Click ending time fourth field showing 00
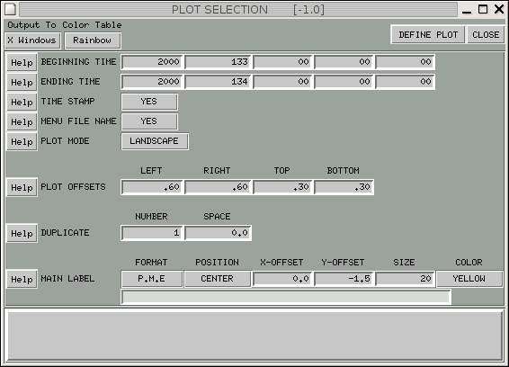509x367 pixels. (344, 82)
